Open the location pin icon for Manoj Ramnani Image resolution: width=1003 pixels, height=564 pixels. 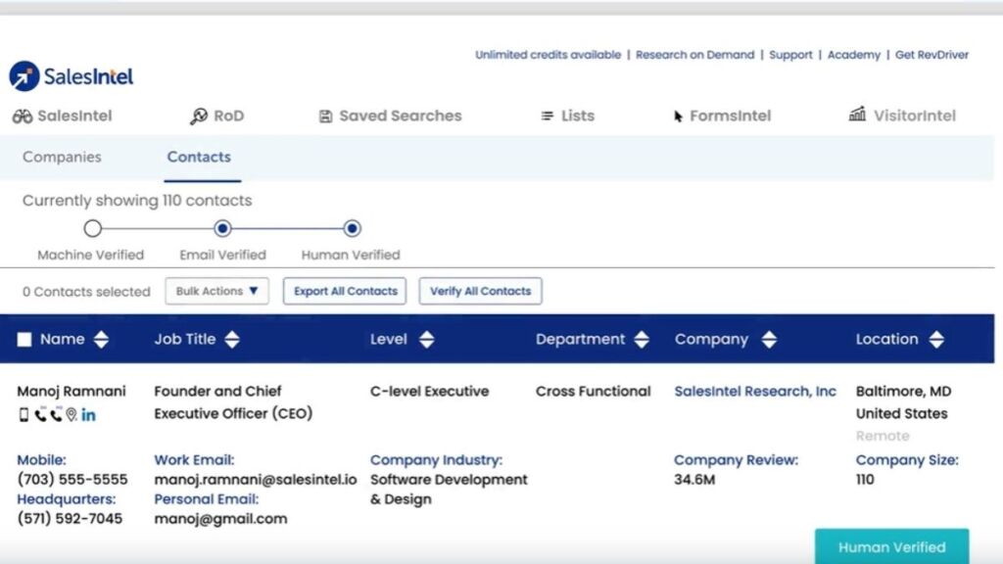pyautogui.click(x=72, y=415)
